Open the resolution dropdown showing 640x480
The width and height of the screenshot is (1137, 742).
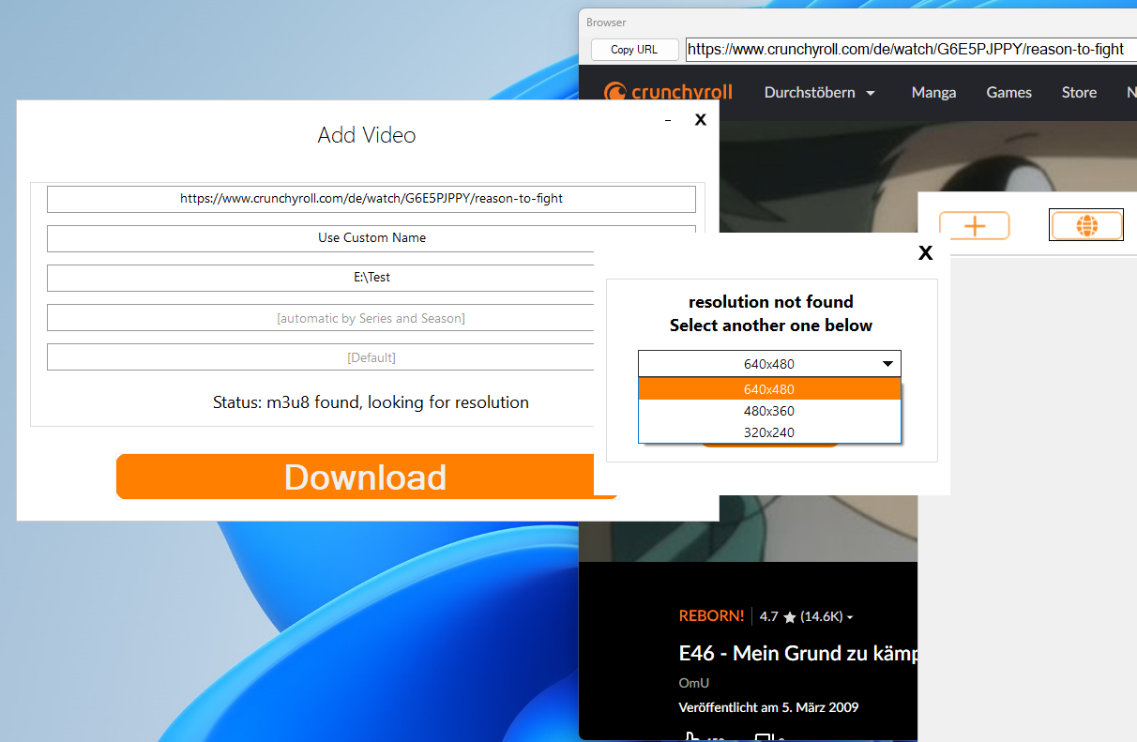[x=769, y=363]
